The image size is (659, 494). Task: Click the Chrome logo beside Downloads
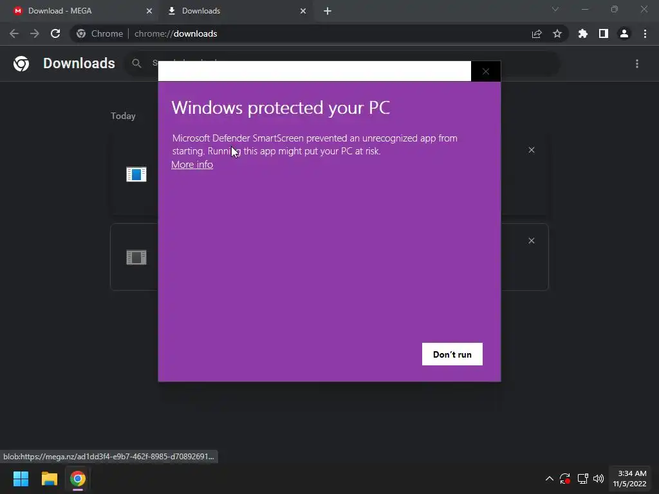21,64
